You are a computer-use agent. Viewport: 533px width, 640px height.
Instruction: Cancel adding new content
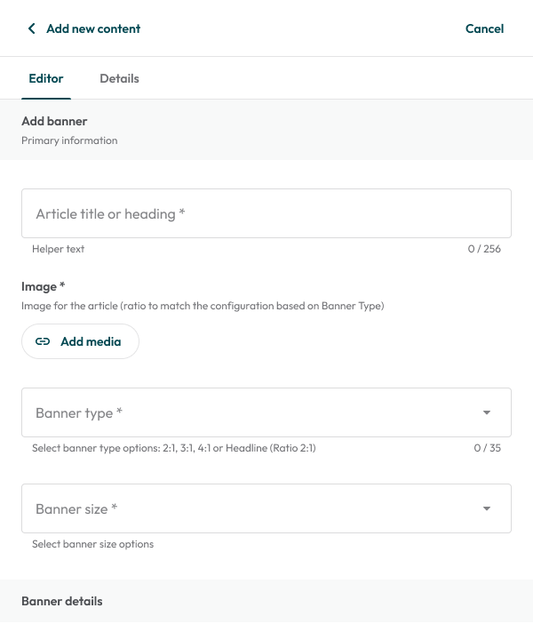click(x=484, y=28)
